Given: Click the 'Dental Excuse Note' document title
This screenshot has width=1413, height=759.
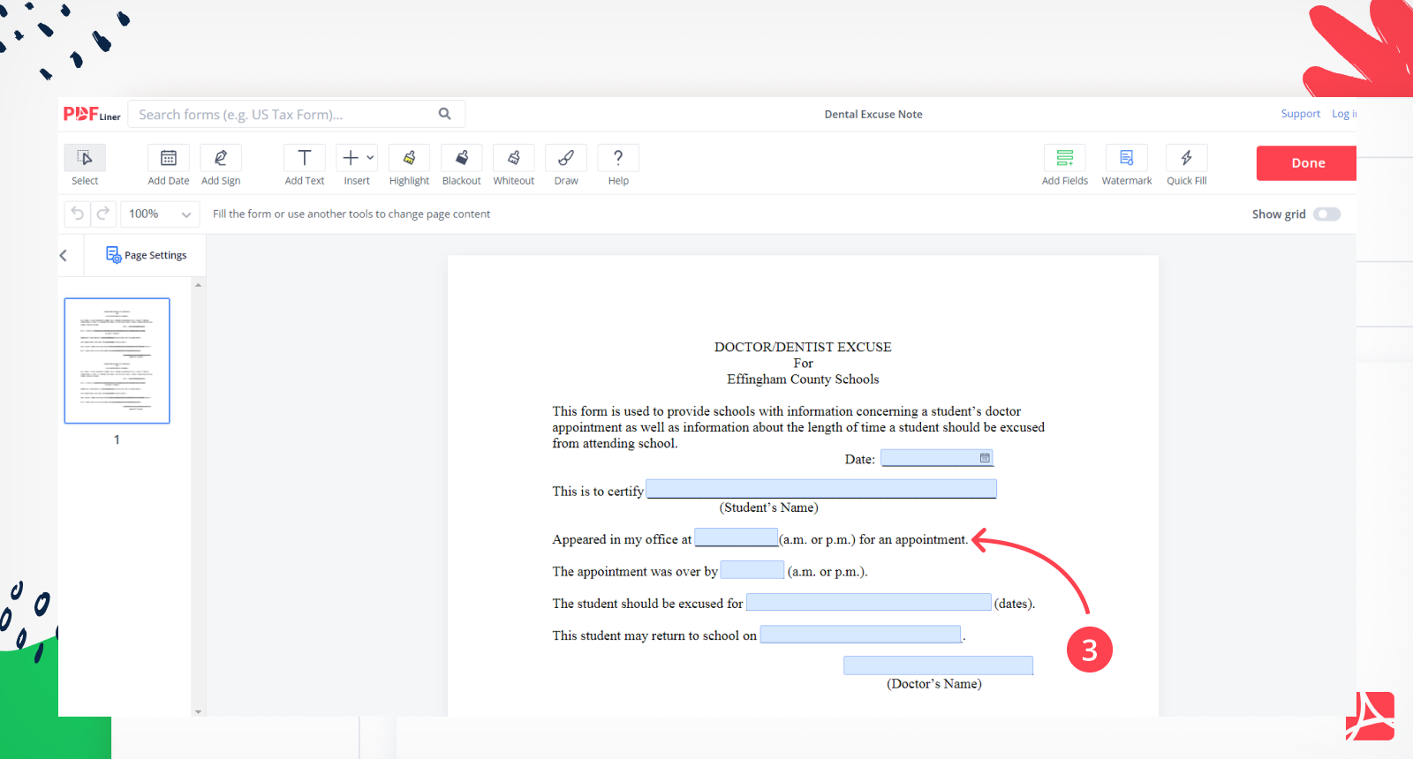Looking at the screenshot, I should pos(873,115).
